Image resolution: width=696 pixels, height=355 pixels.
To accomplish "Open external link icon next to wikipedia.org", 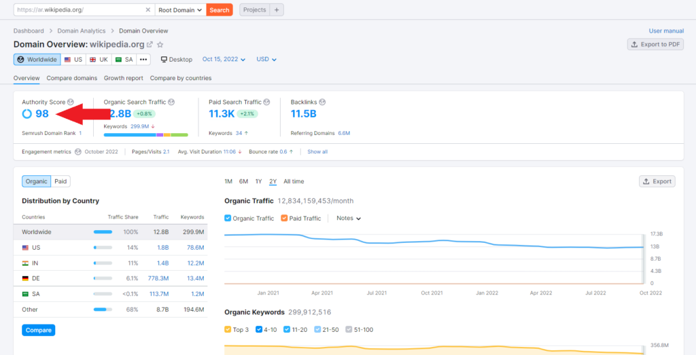I will tap(150, 44).
